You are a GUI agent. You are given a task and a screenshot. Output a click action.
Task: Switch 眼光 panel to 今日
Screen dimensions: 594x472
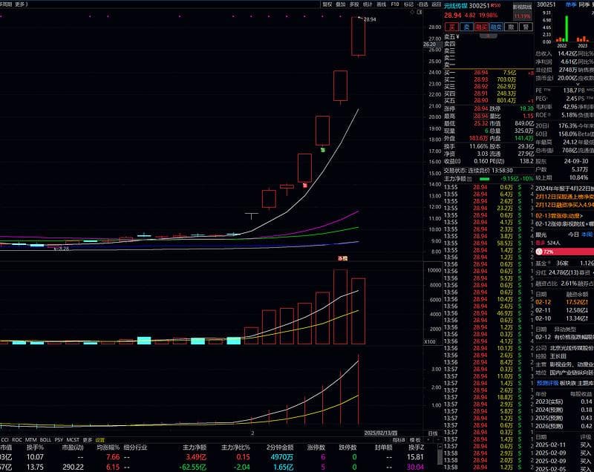click(x=573, y=235)
